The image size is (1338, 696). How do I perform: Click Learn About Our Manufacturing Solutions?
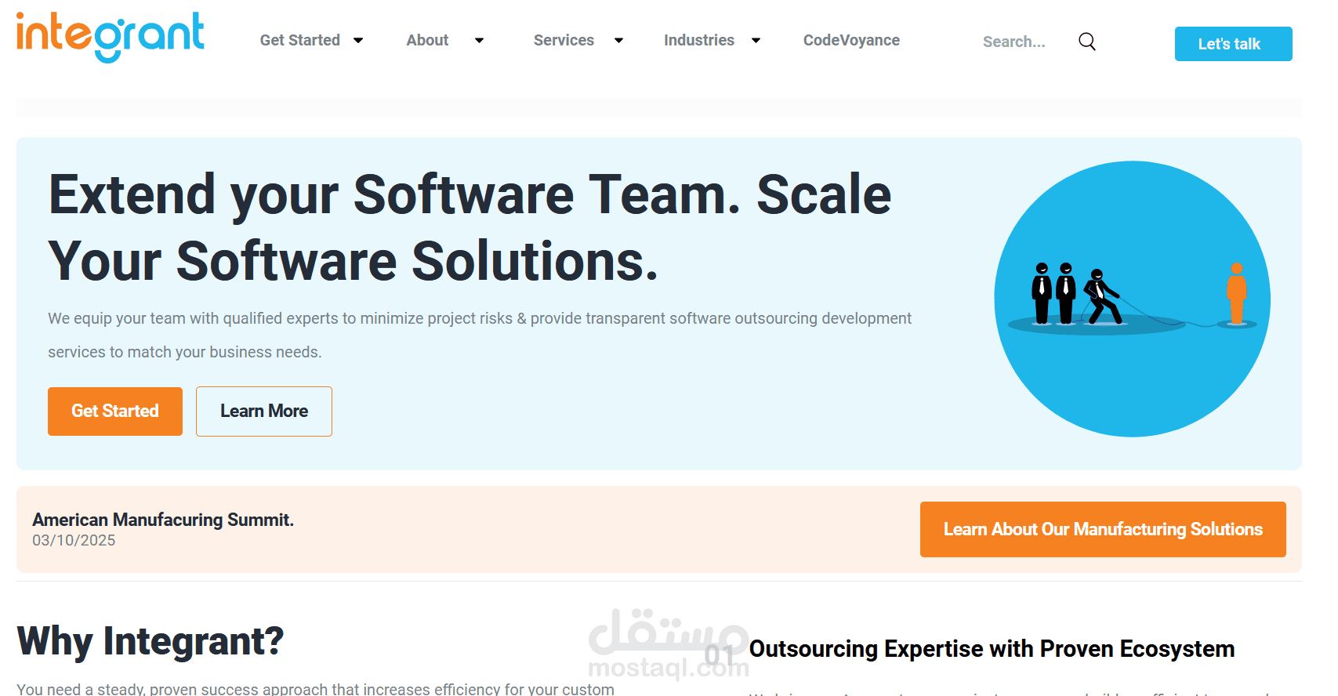pyautogui.click(x=1103, y=530)
